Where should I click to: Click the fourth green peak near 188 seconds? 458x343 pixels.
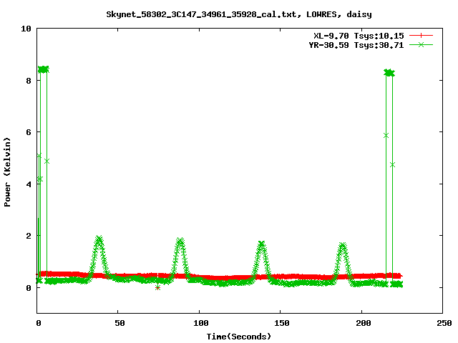tap(342, 245)
